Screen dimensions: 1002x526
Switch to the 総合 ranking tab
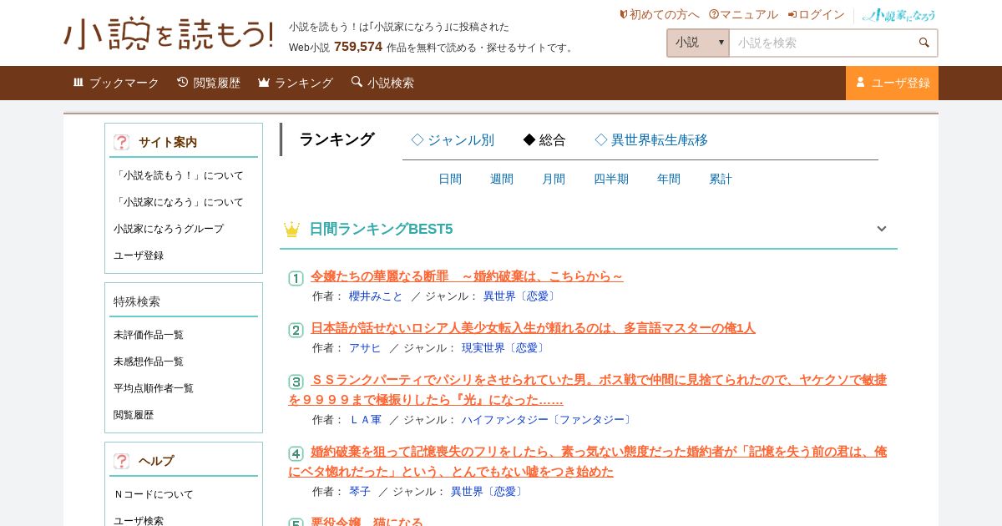pos(544,140)
